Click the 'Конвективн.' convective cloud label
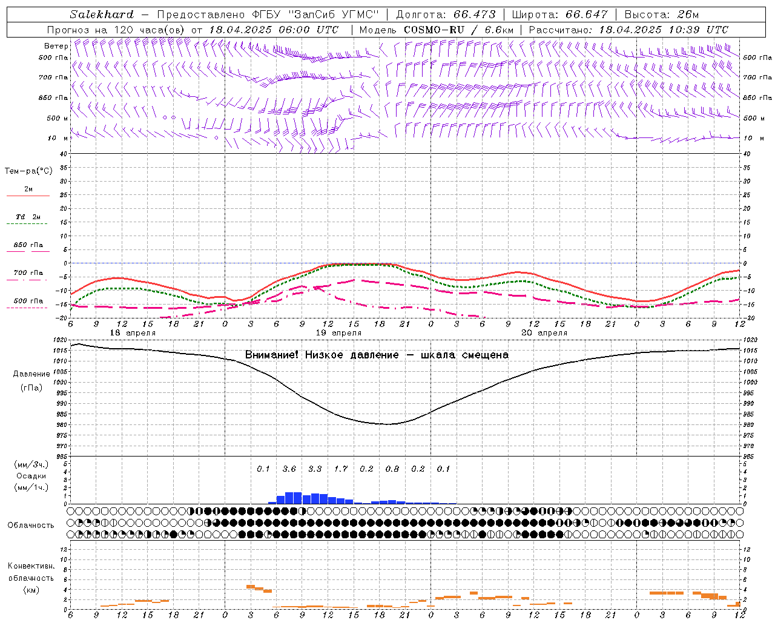 coord(31,566)
